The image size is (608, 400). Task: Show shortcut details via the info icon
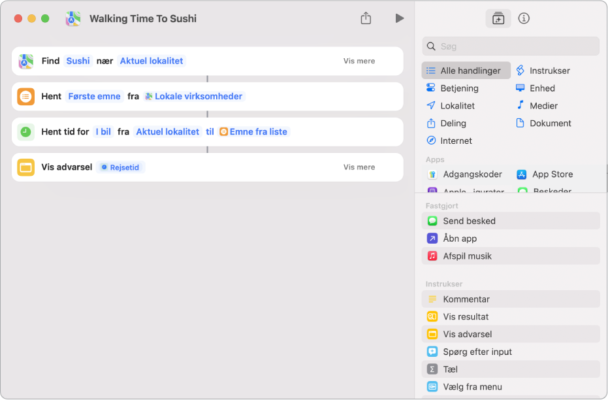pyautogui.click(x=524, y=18)
